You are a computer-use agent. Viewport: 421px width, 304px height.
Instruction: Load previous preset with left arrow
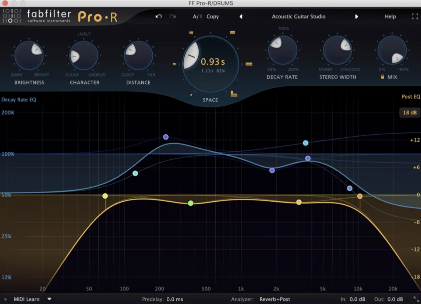241,17
